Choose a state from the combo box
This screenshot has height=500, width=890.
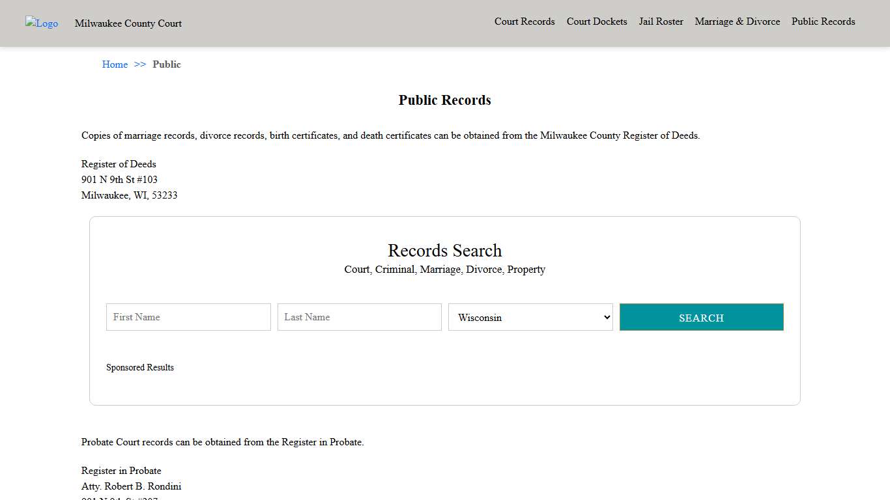click(x=530, y=317)
